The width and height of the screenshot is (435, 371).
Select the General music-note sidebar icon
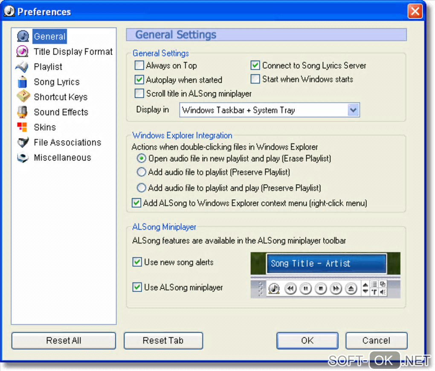pyautogui.click(x=23, y=36)
